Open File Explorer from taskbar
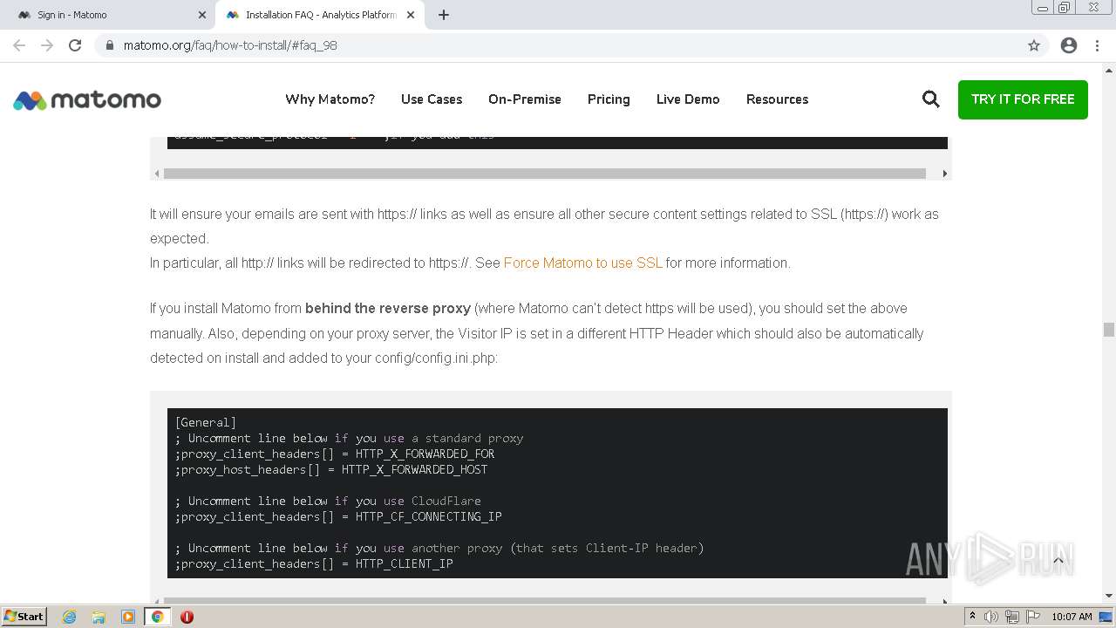This screenshot has height=628, width=1116. point(99,617)
